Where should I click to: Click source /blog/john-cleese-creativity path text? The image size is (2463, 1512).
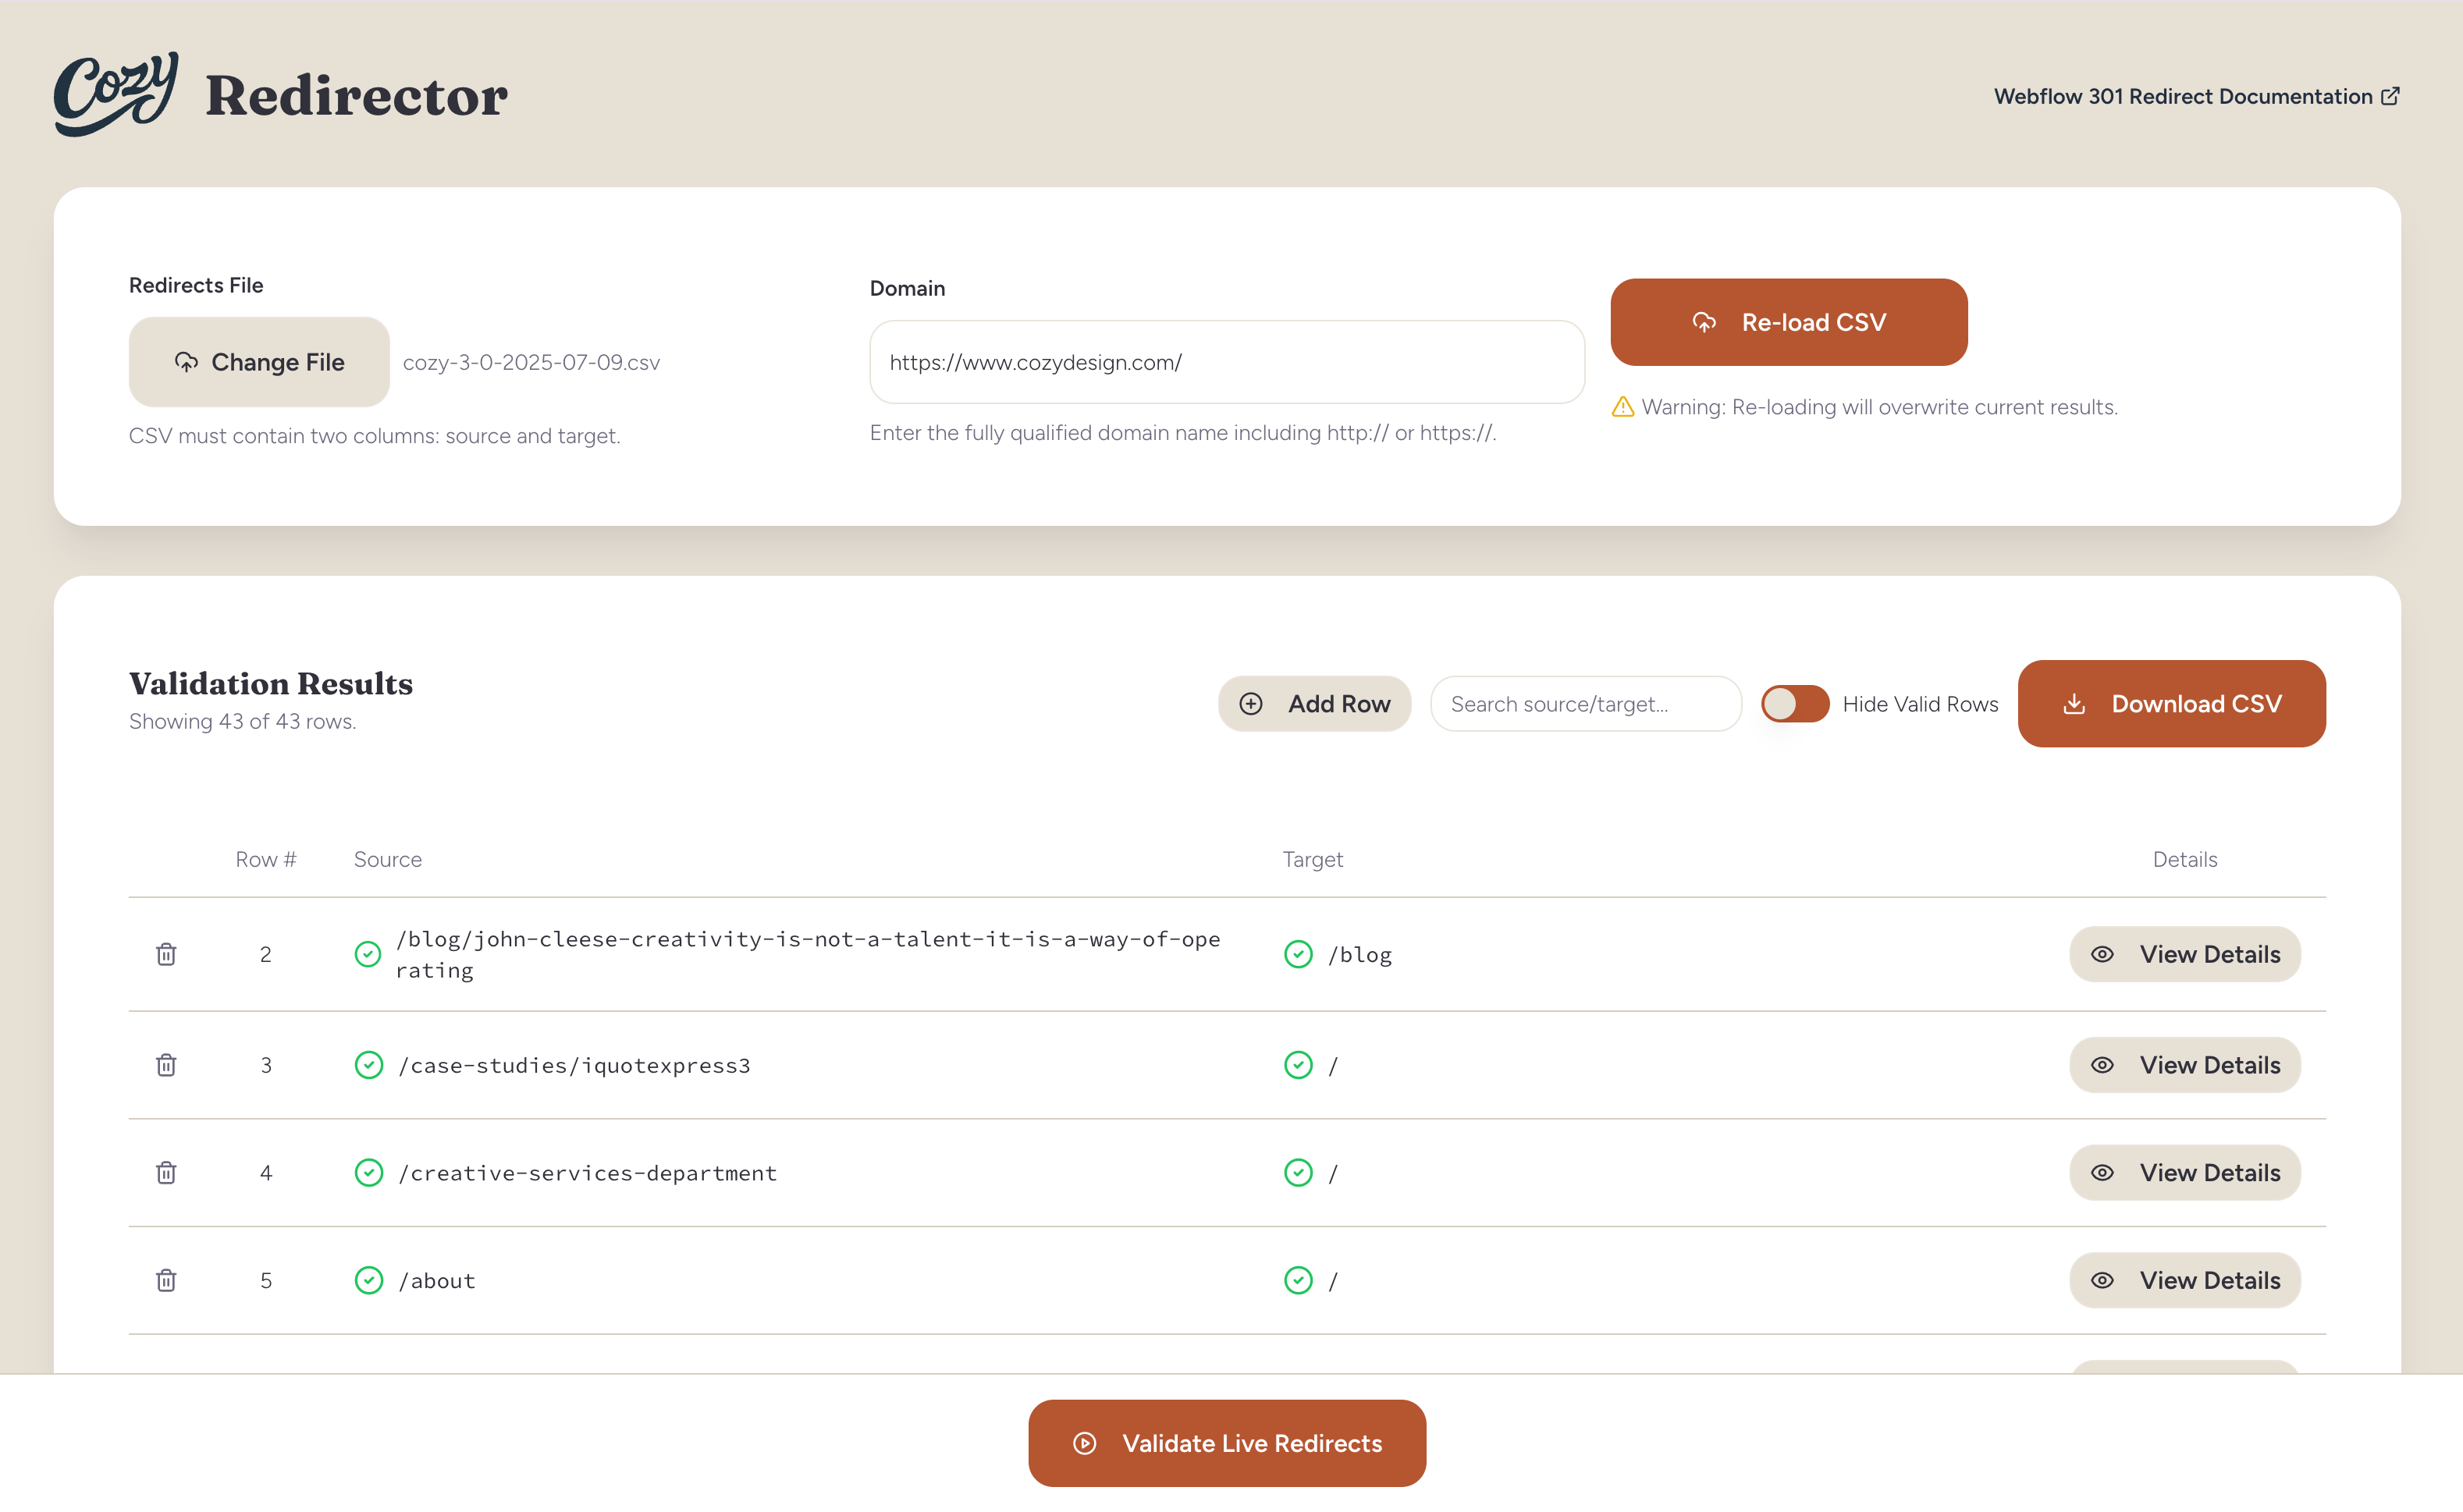(x=808, y=954)
